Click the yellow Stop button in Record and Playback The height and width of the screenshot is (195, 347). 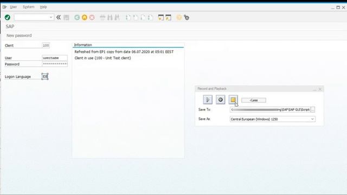(233, 100)
